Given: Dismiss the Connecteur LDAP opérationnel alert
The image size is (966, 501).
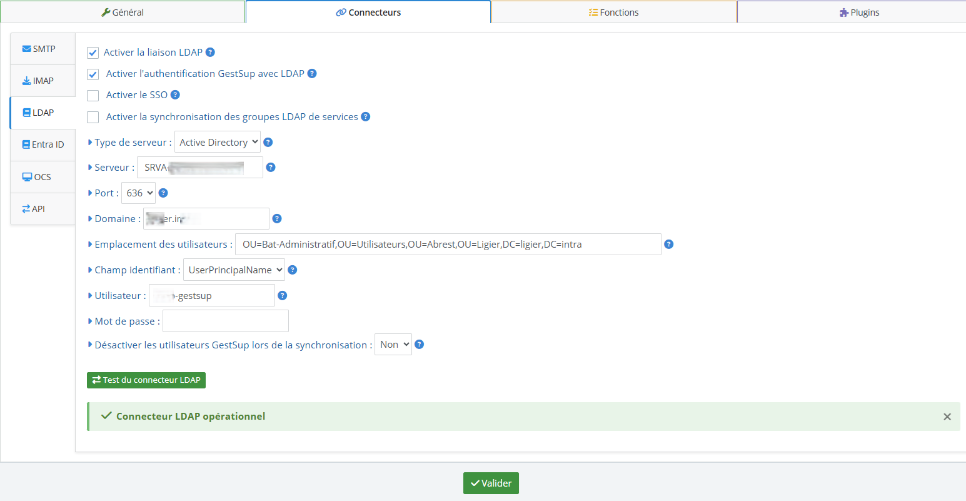Looking at the screenshot, I should tap(947, 417).
